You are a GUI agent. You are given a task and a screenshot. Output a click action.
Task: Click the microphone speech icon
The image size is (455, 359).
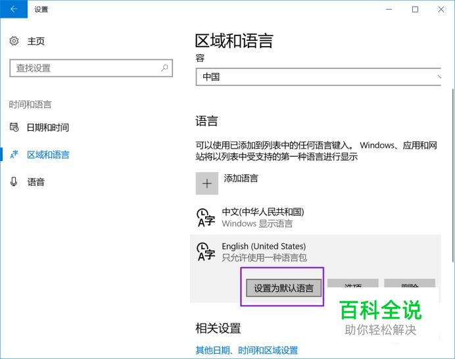pos(14,181)
